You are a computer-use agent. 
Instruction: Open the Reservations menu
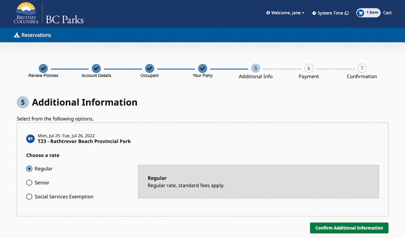[36, 35]
